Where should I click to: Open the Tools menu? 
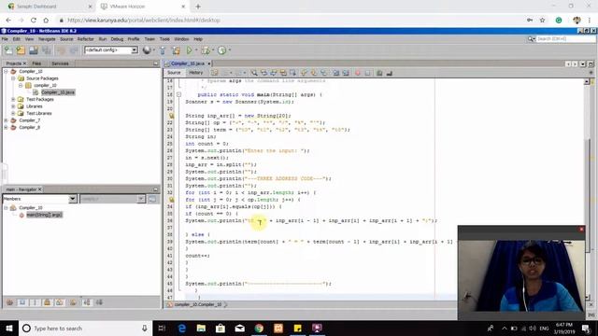pyautogui.click(x=164, y=39)
